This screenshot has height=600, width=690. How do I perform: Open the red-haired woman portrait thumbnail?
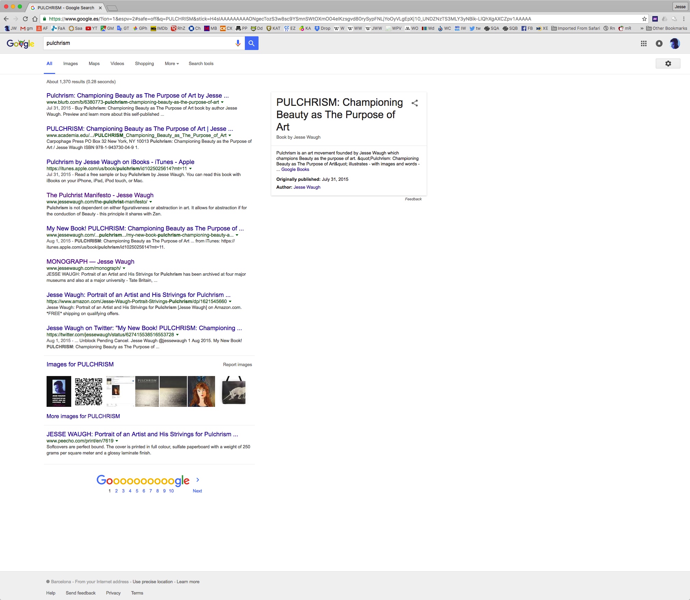tap(201, 391)
